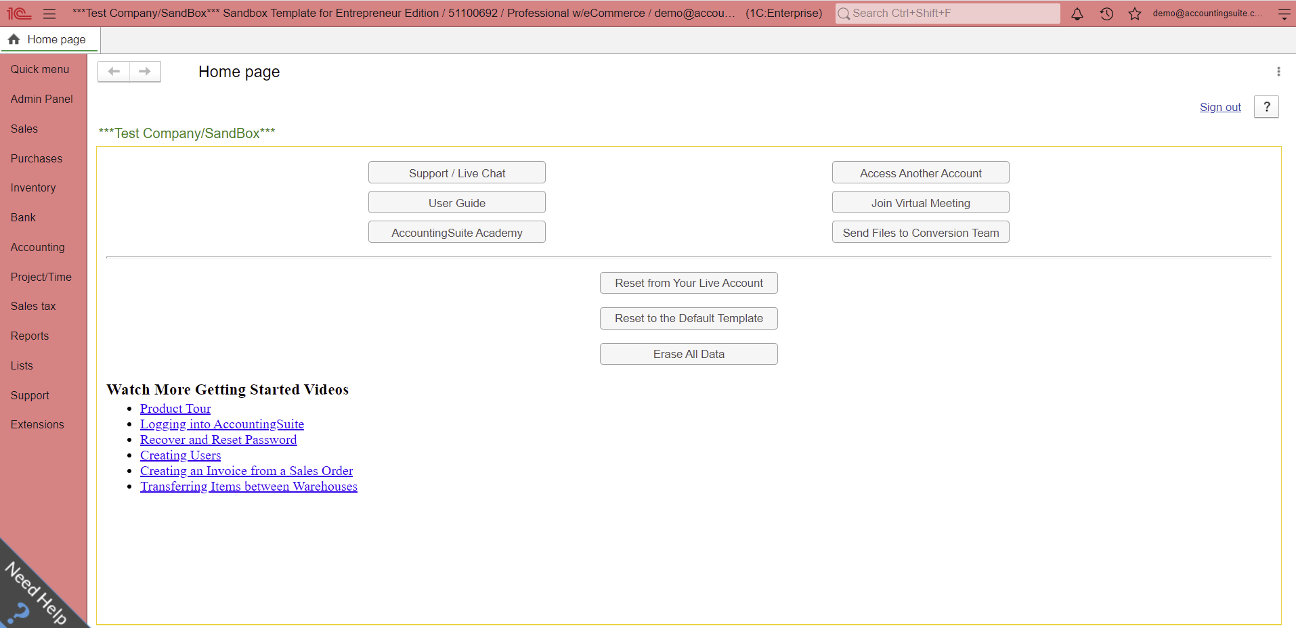Image resolution: width=1296 pixels, height=628 pixels.
Task: Open the User Guide button
Action: pos(457,202)
